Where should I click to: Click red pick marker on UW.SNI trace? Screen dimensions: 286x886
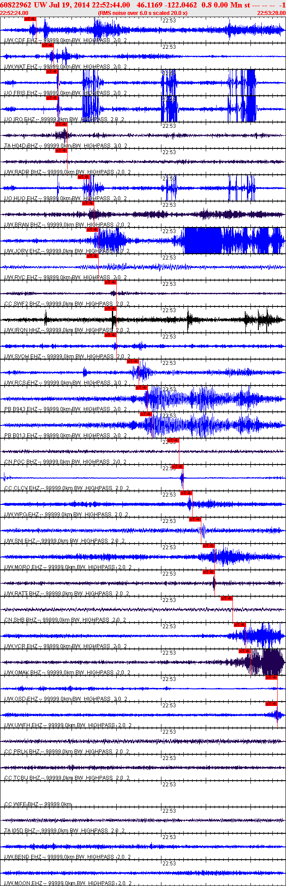point(195,519)
